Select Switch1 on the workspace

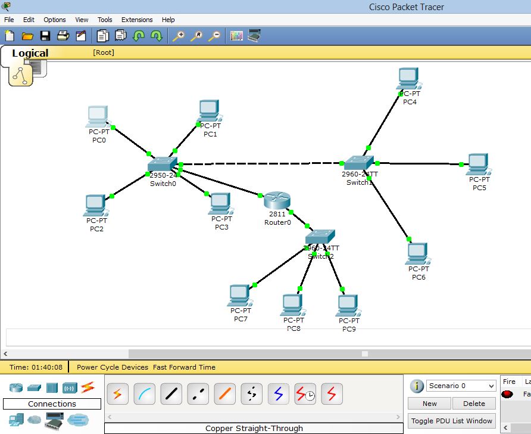[x=358, y=163]
